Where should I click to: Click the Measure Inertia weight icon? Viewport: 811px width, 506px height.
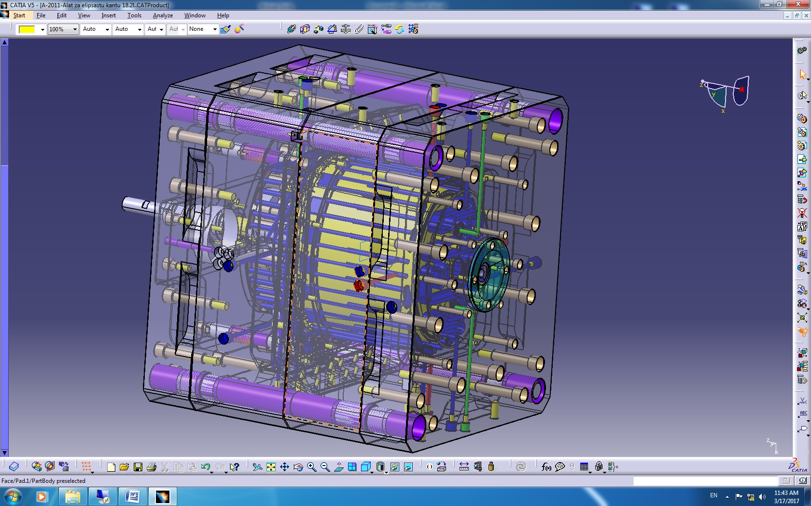tap(491, 466)
